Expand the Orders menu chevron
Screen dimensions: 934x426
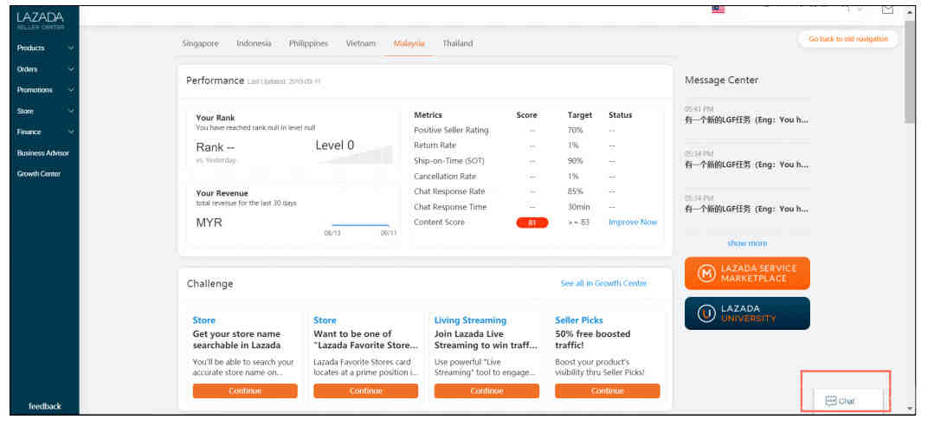[71, 69]
